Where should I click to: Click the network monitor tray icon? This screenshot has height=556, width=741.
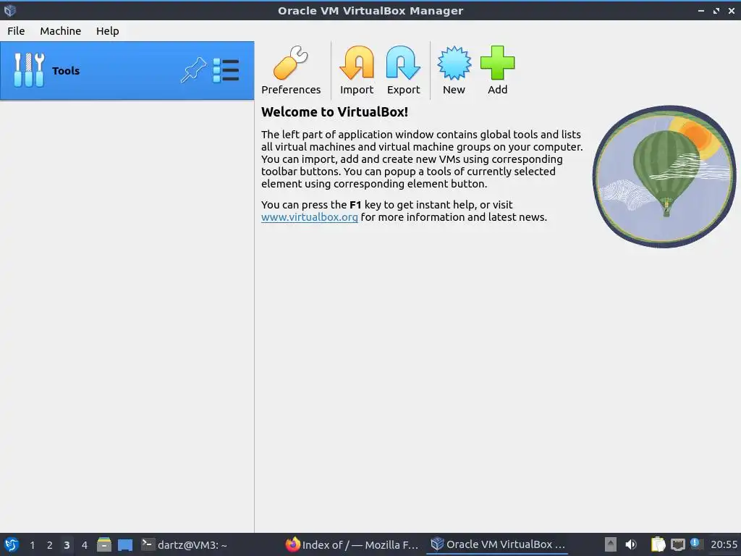(677, 544)
